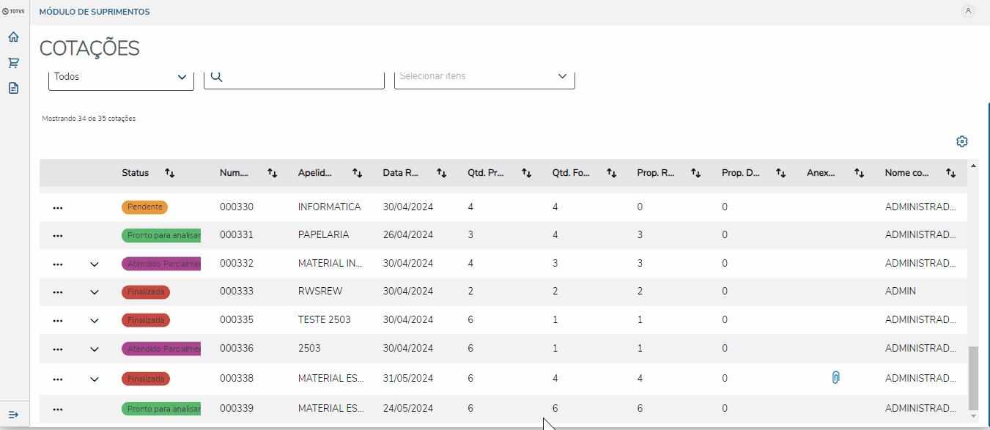Viewport: 990px width, 430px height.
Task: Open the Selecionar itens dropdown
Action: point(484,76)
